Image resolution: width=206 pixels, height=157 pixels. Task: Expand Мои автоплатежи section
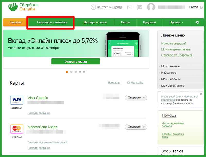[x=180, y=86]
